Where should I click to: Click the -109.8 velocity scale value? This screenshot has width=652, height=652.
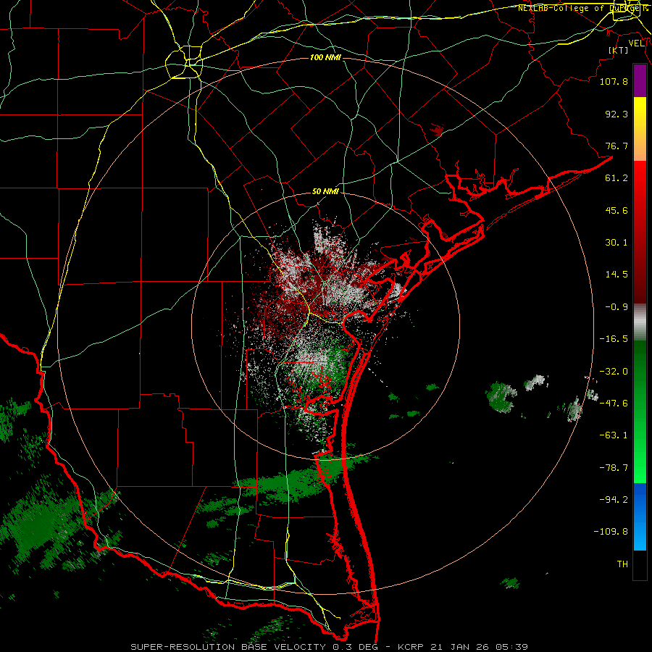611,532
